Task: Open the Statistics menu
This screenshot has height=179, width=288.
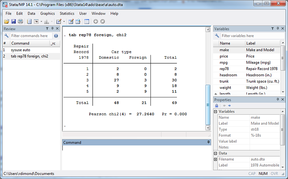Action: click(x=67, y=13)
